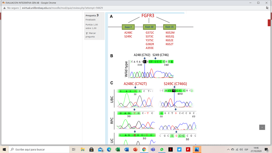272x153 pixels.
Task: Click the 'Marcar pregunta' flag link
Action: [90, 35]
